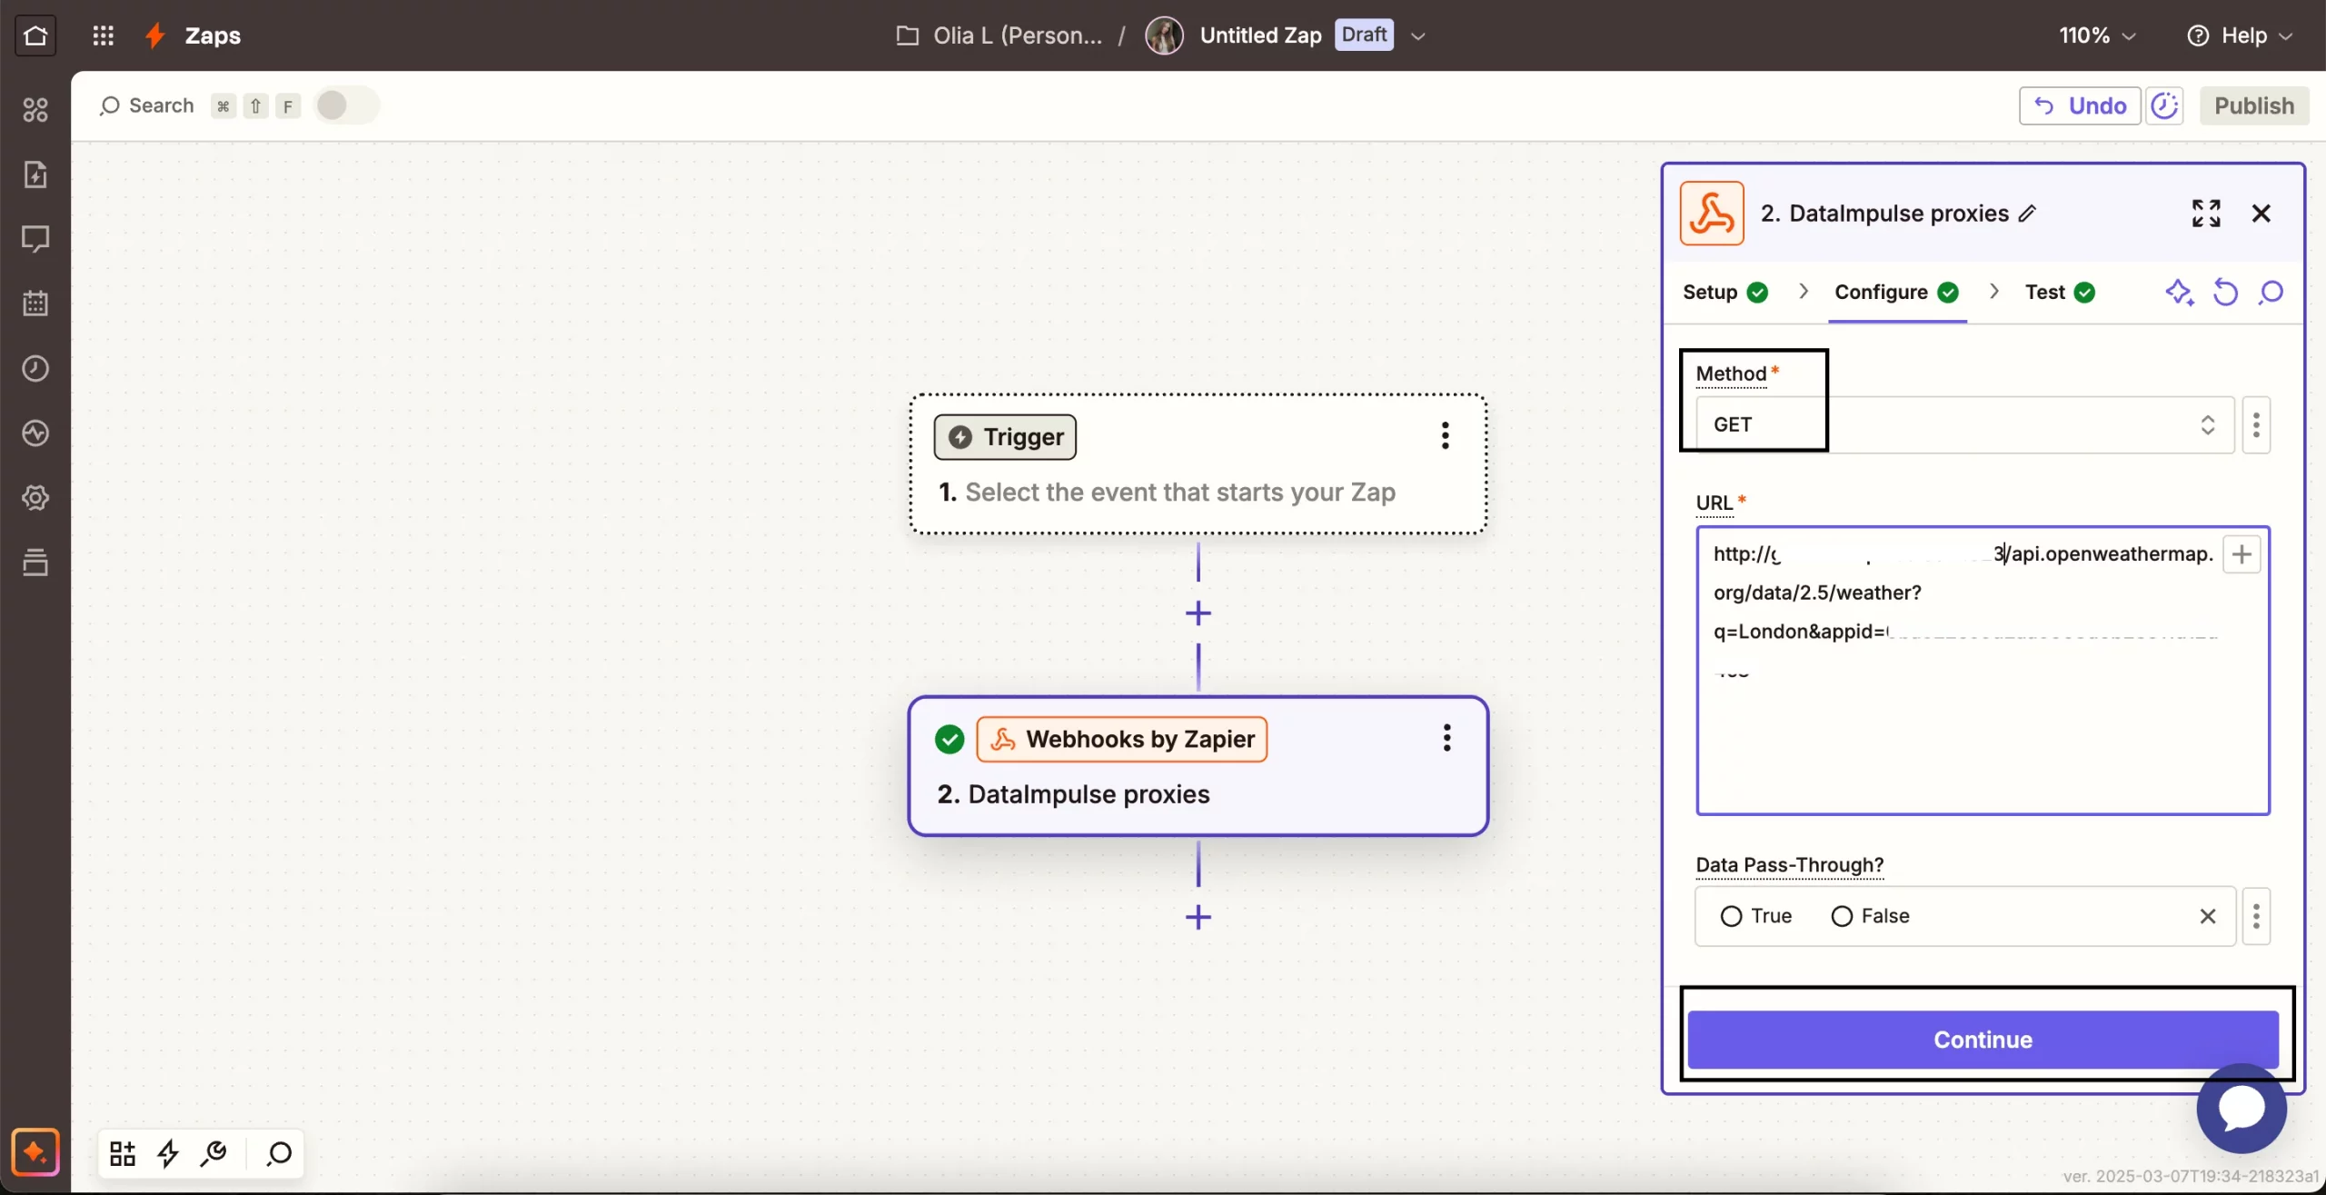
Task: Expand the step panel to full screen
Action: tap(2206, 214)
